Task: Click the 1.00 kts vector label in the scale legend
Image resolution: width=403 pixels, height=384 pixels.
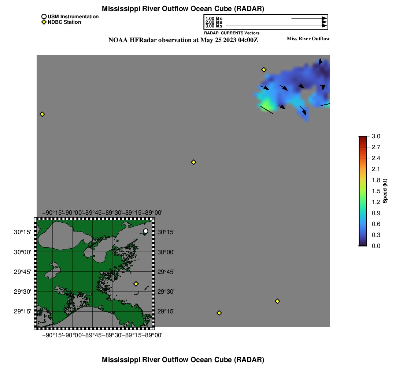Action: click(x=214, y=19)
